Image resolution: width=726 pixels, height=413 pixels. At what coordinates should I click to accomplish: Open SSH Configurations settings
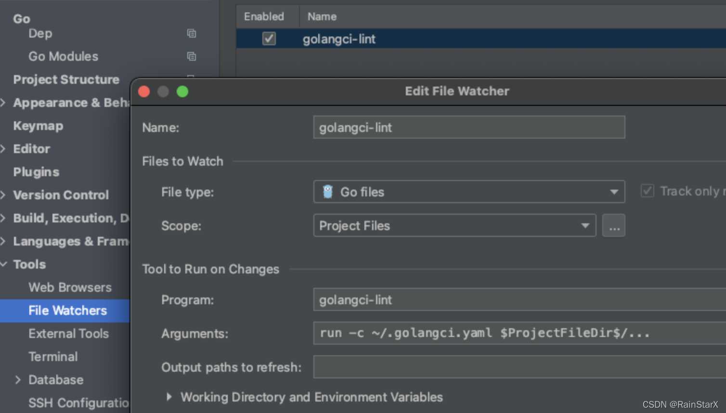tap(78, 403)
